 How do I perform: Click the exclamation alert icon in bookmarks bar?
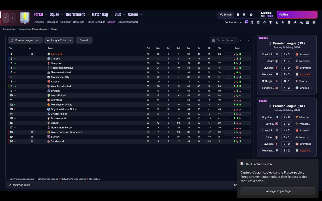[x=258, y=22]
